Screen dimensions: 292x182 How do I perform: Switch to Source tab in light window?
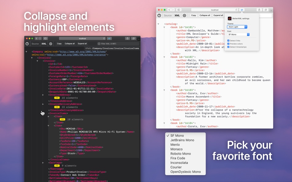(168, 15)
